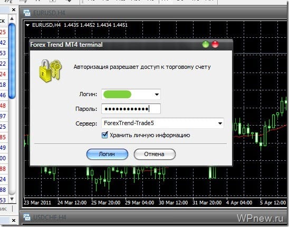Image resolution: width=289 pixels, height=227 pixels.
Task: Click the 5 Apr 12:00 time axis label
Action: (273, 203)
